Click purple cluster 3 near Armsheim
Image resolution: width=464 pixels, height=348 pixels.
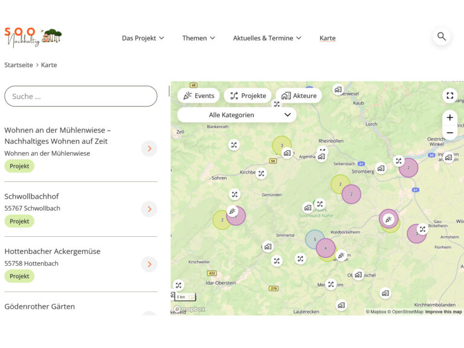pyautogui.click(x=416, y=234)
